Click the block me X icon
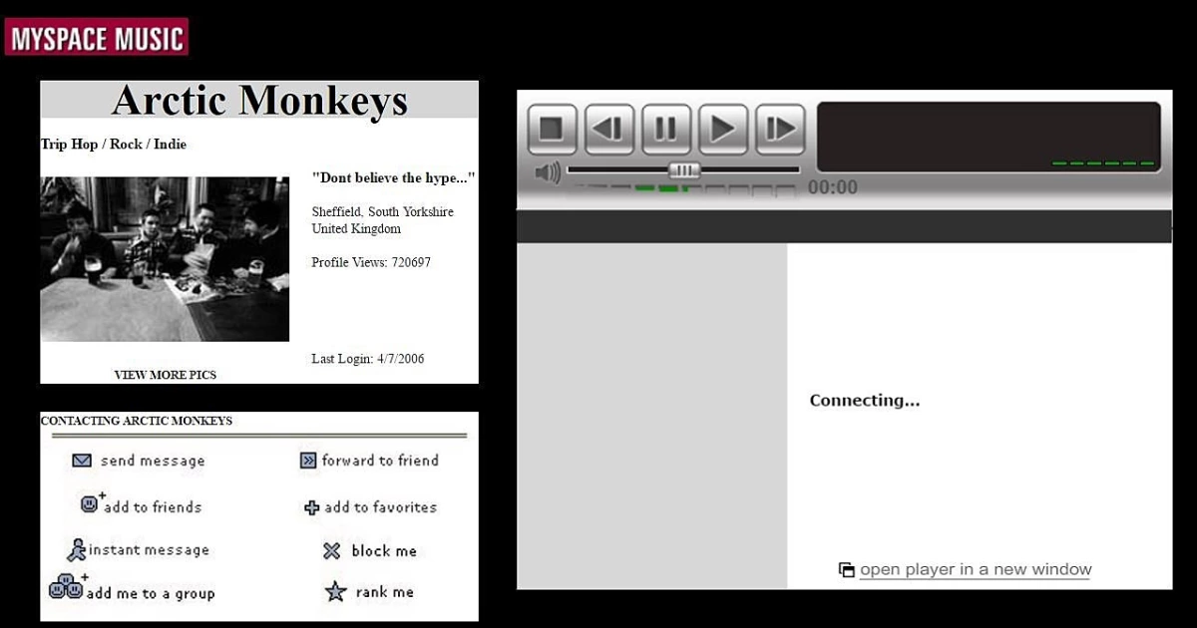Viewport: 1197px width, 628px height. click(332, 550)
